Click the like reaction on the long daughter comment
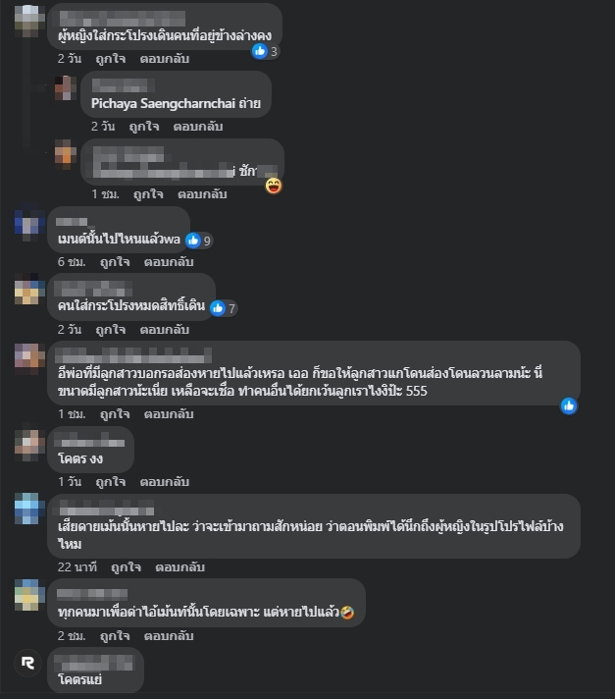Image resolution: width=615 pixels, height=699 pixels. (569, 406)
